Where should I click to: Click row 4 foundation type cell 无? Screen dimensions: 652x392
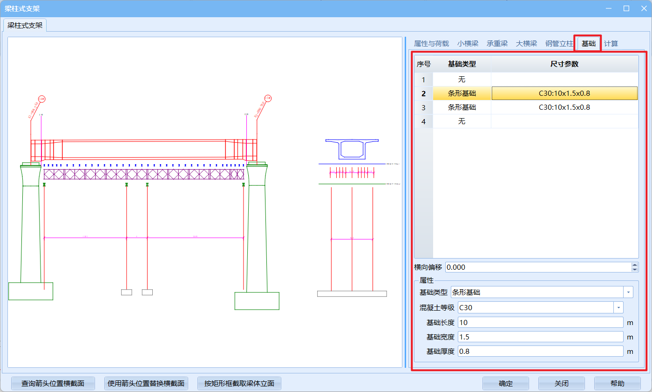(462, 121)
